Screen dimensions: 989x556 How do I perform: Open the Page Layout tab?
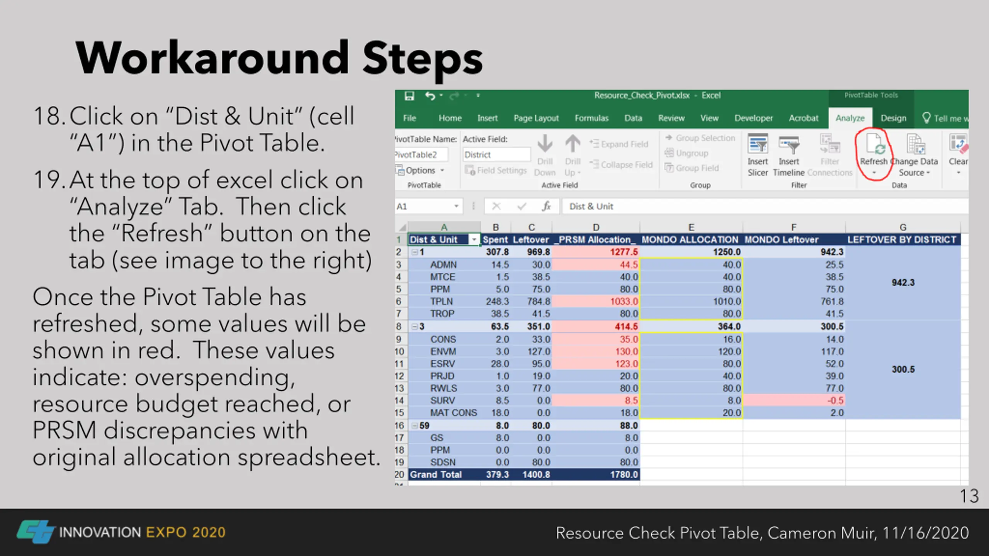[536, 118]
